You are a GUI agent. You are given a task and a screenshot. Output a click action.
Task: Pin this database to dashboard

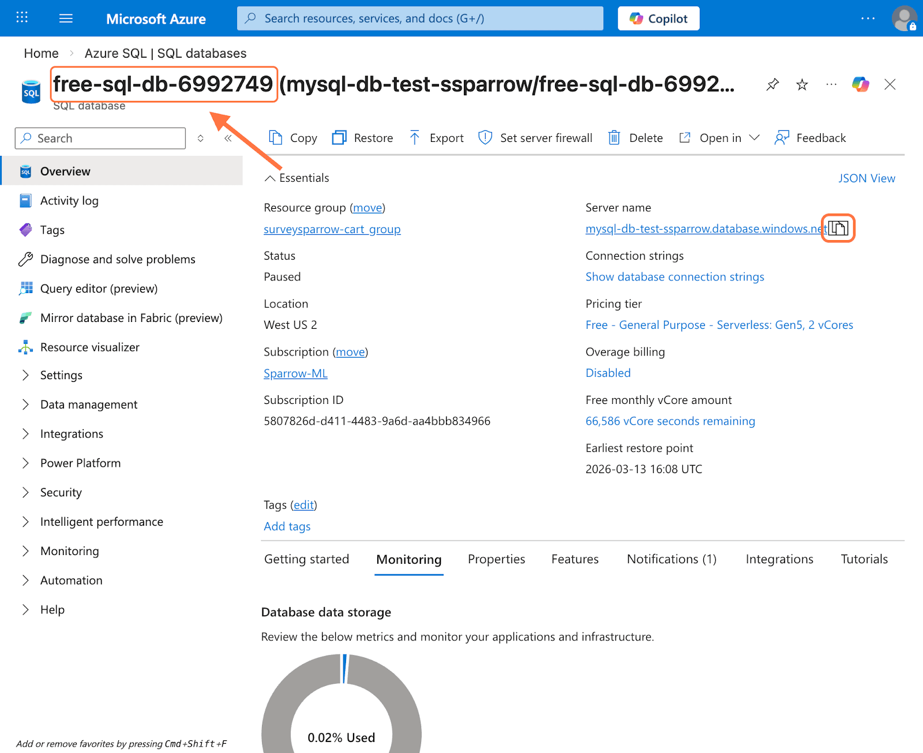point(772,85)
